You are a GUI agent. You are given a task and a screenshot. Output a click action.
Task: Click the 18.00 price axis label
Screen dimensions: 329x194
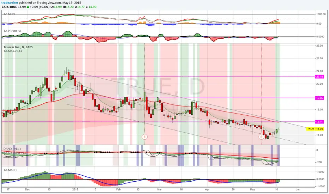click(x=319, y=109)
